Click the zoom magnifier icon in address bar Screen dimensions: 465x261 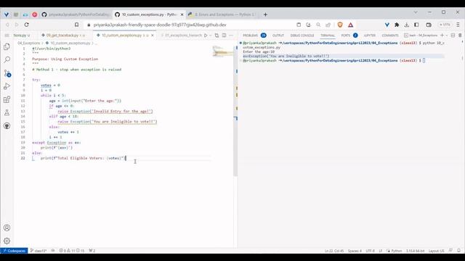pyautogui.click(x=318, y=25)
